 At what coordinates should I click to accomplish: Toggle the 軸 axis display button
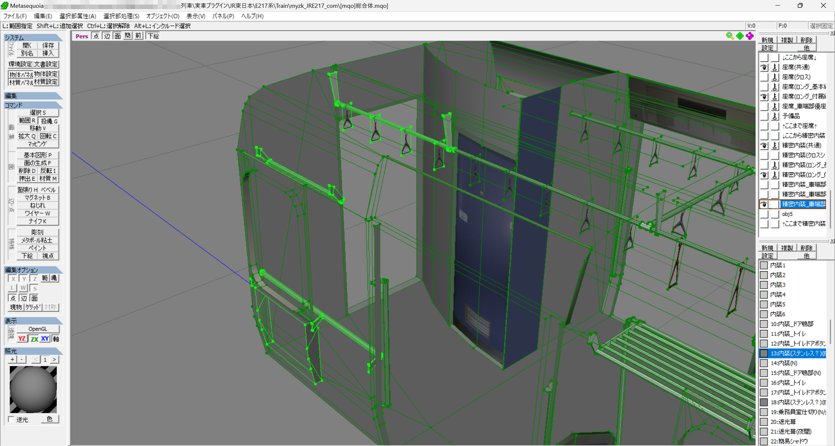tap(55, 339)
